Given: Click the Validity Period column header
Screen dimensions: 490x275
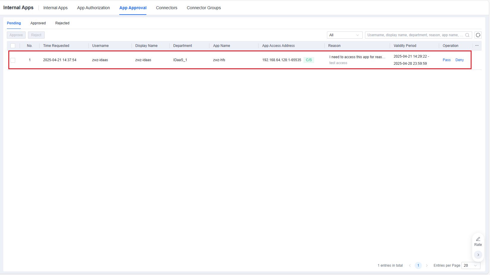Looking at the screenshot, I should 405,46.
